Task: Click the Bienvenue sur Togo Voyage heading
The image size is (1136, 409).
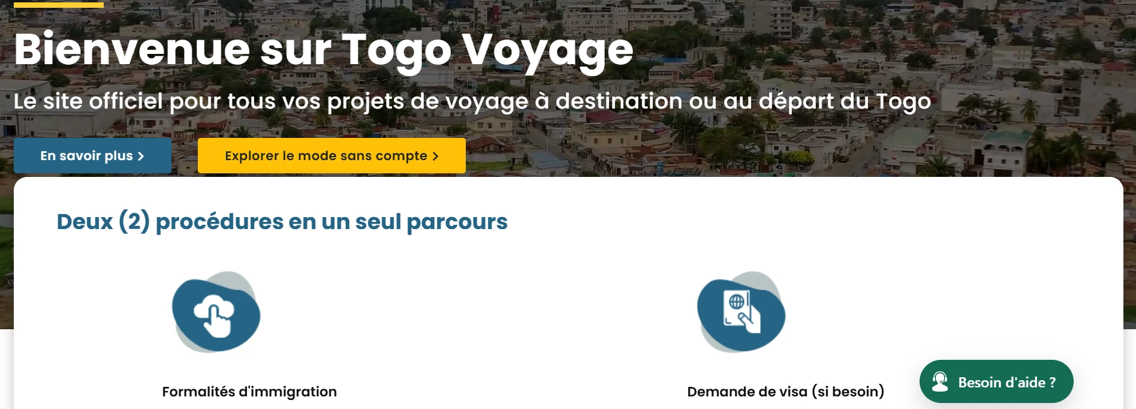Action: (324, 50)
